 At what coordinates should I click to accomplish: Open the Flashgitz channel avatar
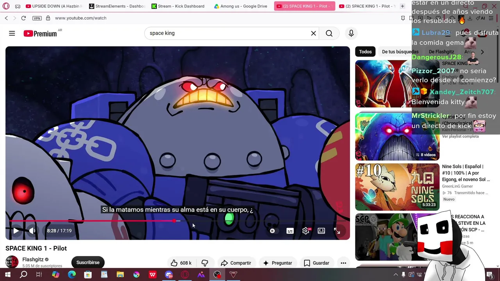click(x=12, y=262)
